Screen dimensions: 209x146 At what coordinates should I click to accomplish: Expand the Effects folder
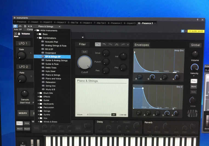pos(38,96)
